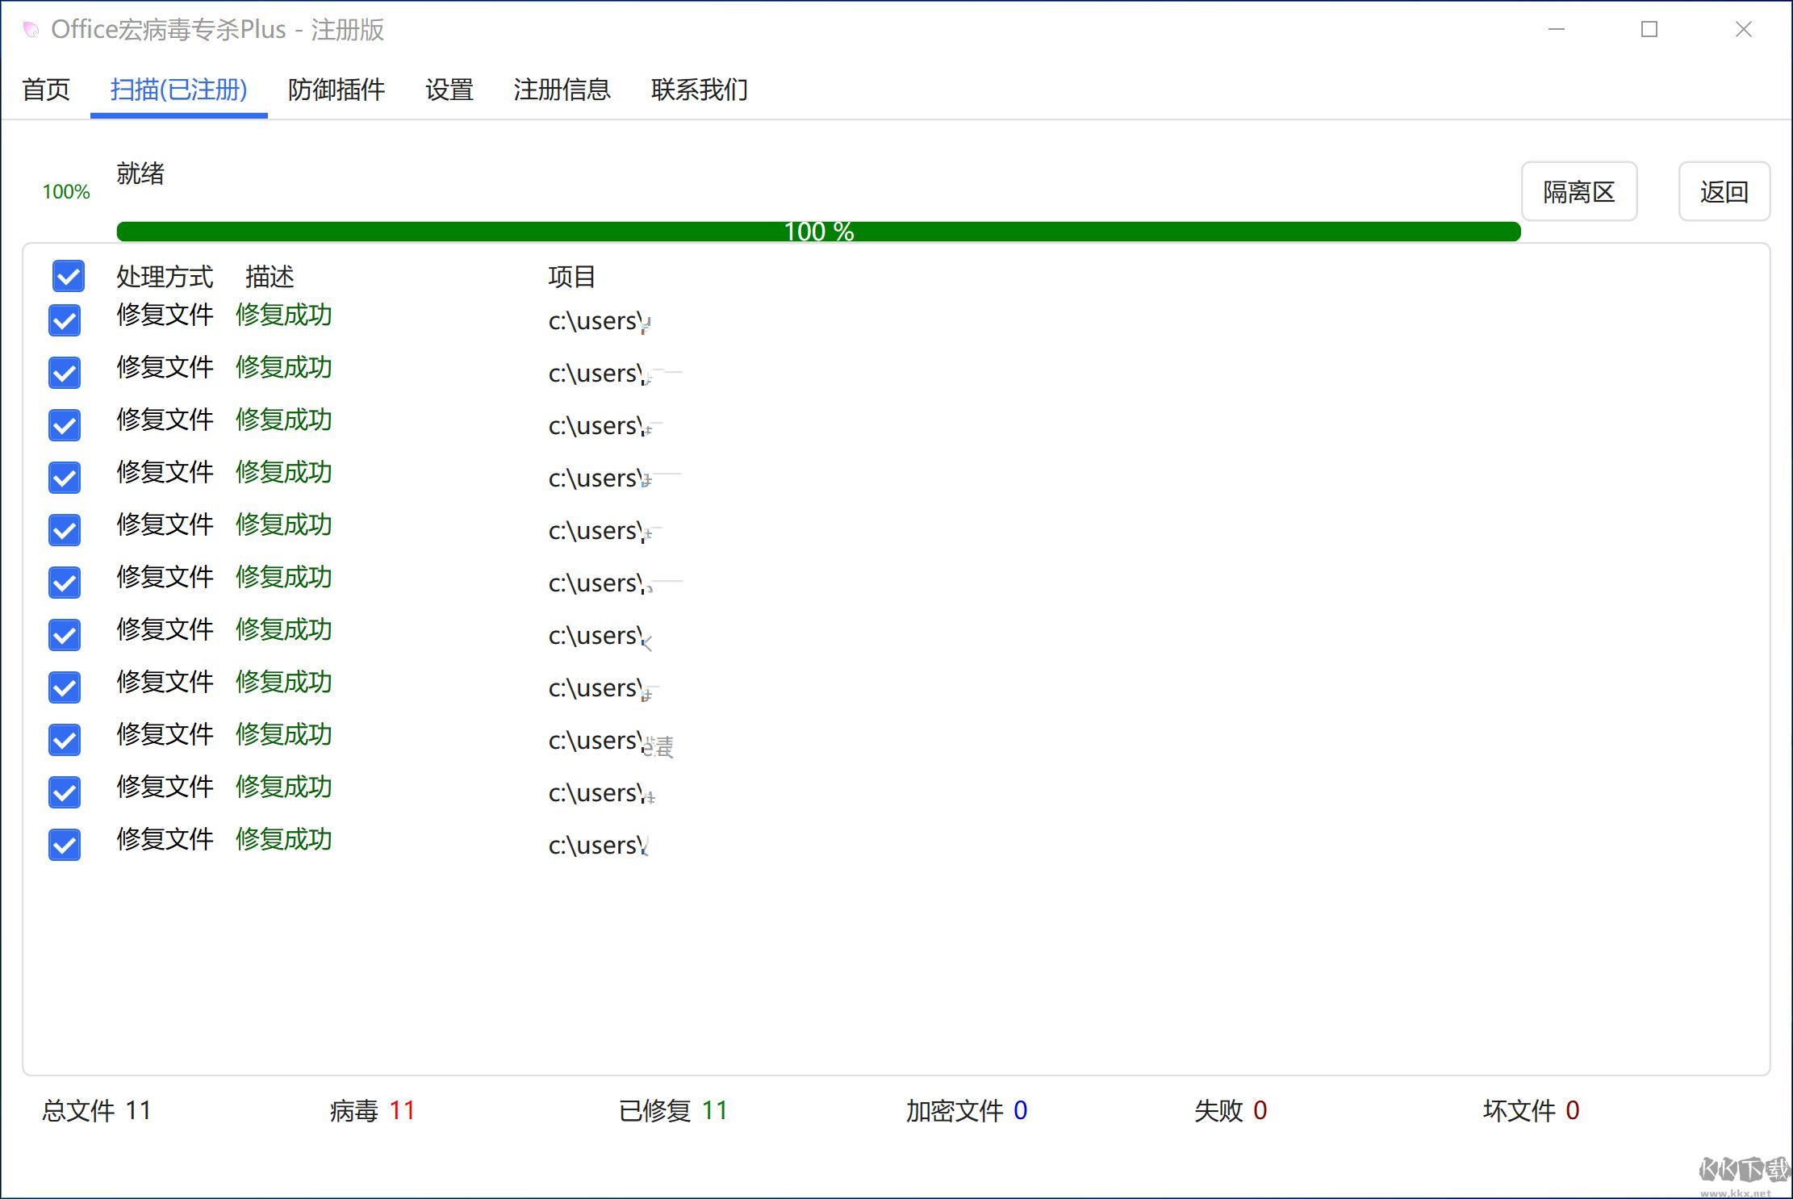
Task: Click the app logo in title bar
Action: 31,30
